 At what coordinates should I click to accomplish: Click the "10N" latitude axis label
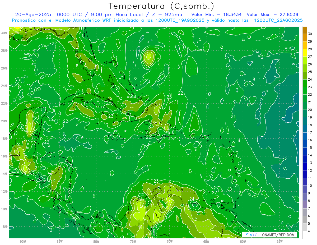tap(4, 209)
